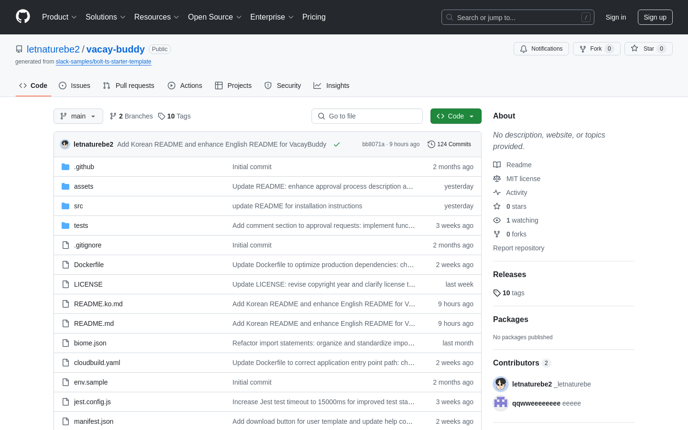The width and height of the screenshot is (688, 430).
Task: Switch to the Actions tab
Action: [185, 86]
